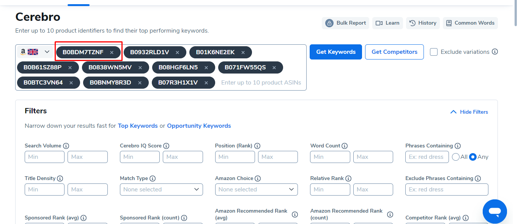Select the Any radio option

(x=473, y=157)
